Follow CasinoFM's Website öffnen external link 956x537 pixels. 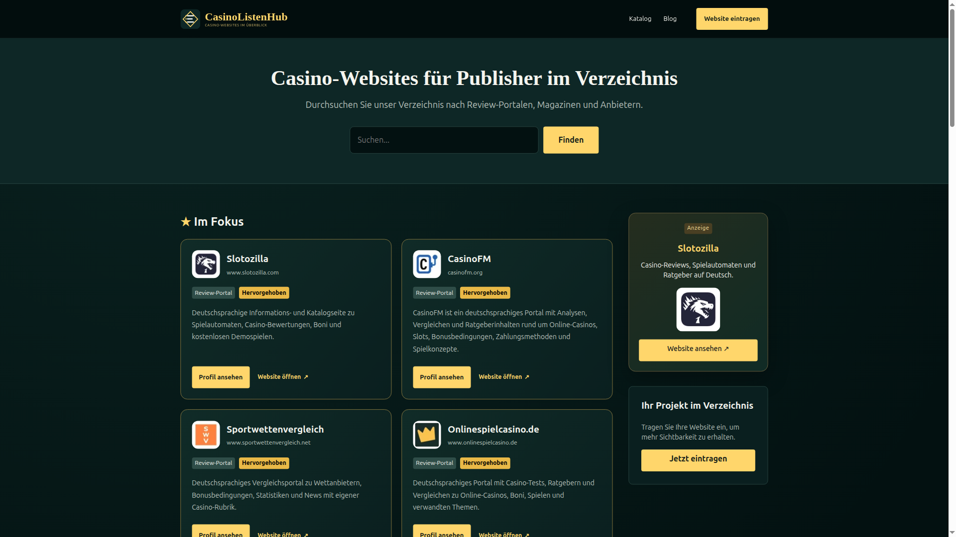coord(504,377)
